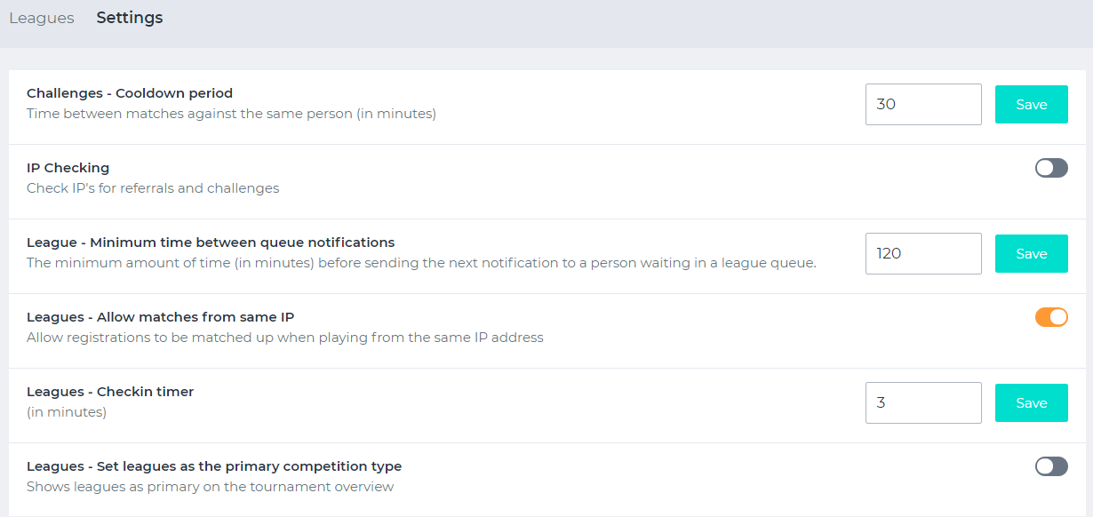Viewport: 1093px width, 517px height.
Task: Click the Challenges cooldown period input field
Action: pos(923,104)
